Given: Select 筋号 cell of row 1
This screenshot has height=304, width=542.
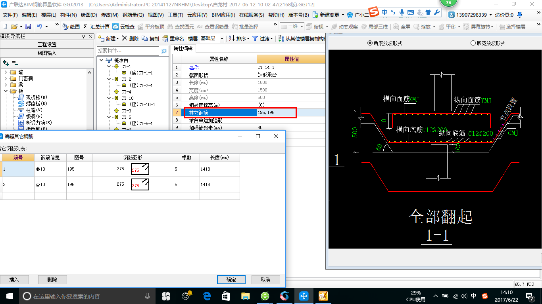Looking at the screenshot, I should point(18,169).
